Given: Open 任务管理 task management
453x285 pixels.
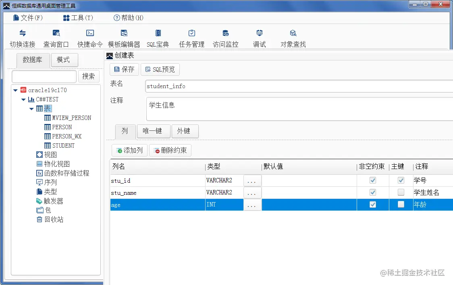Looking at the screenshot, I should [191, 39].
